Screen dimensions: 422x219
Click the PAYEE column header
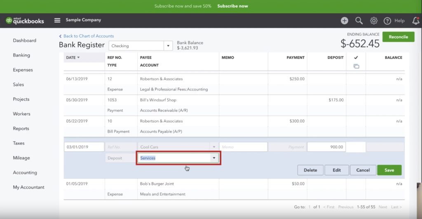click(145, 57)
